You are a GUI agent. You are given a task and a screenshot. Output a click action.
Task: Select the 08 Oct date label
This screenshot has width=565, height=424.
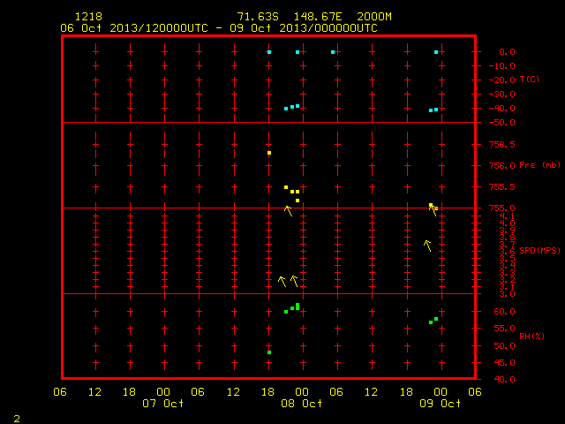point(302,403)
